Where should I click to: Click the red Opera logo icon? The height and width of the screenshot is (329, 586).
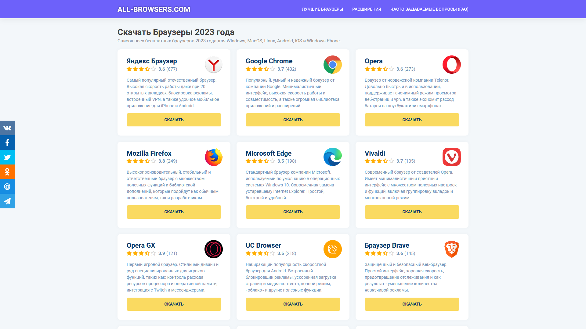(x=452, y=65)
